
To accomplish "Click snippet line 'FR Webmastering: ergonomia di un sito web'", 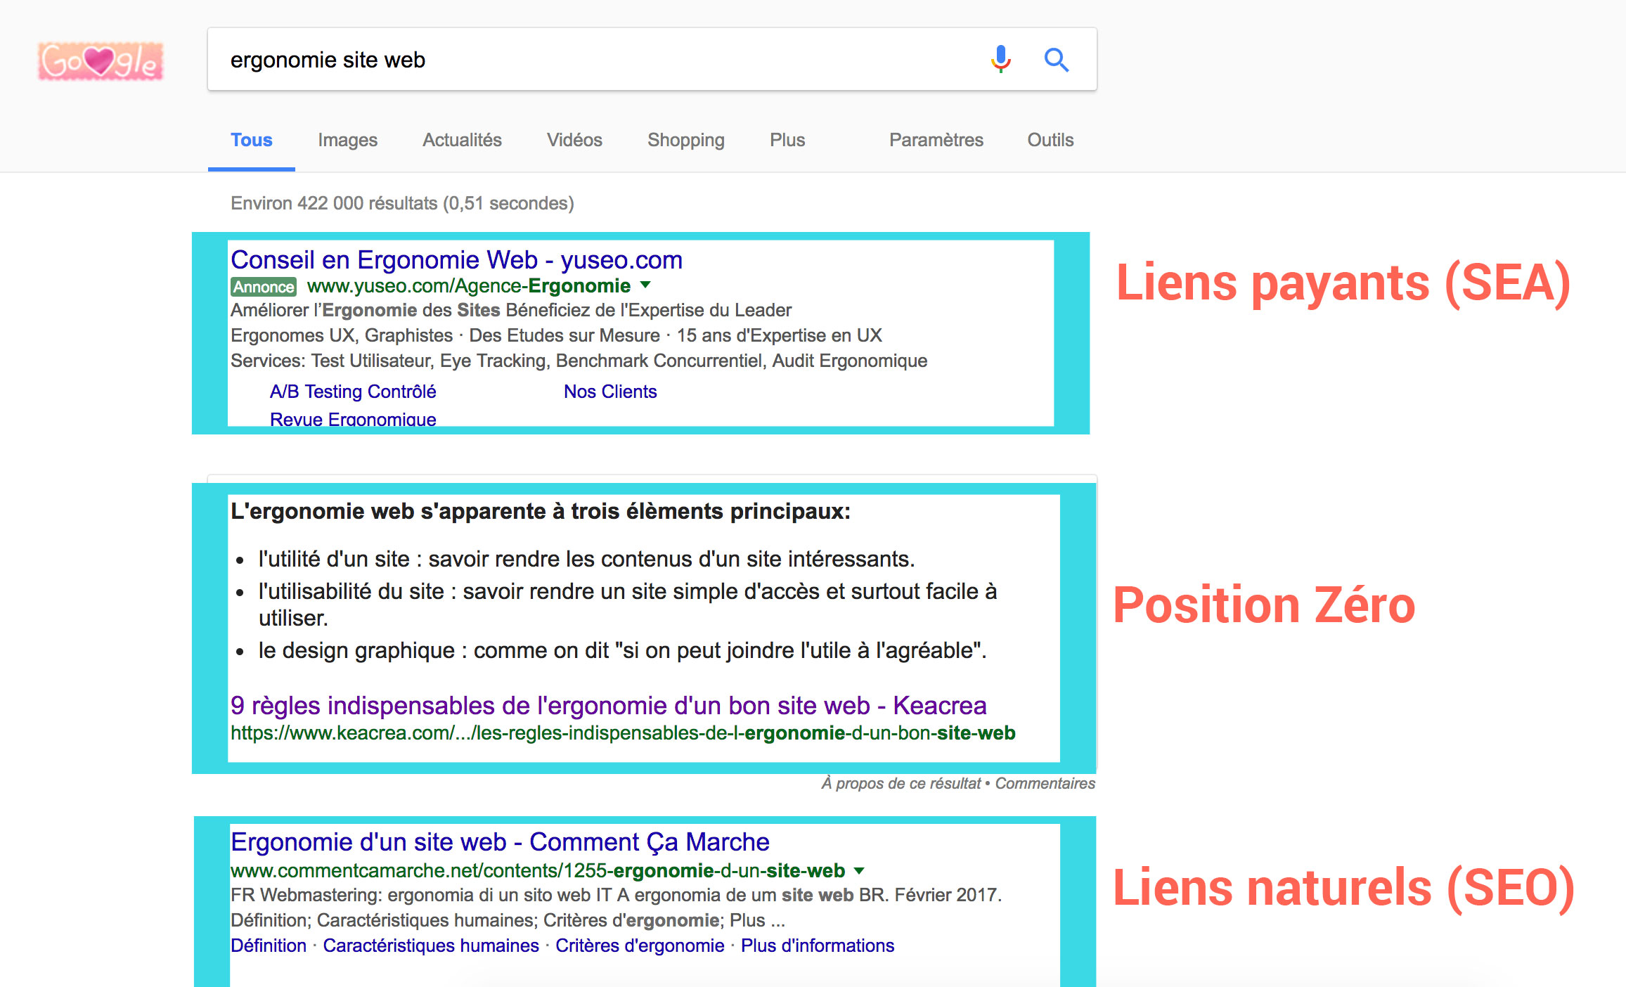I will [616, 895].
